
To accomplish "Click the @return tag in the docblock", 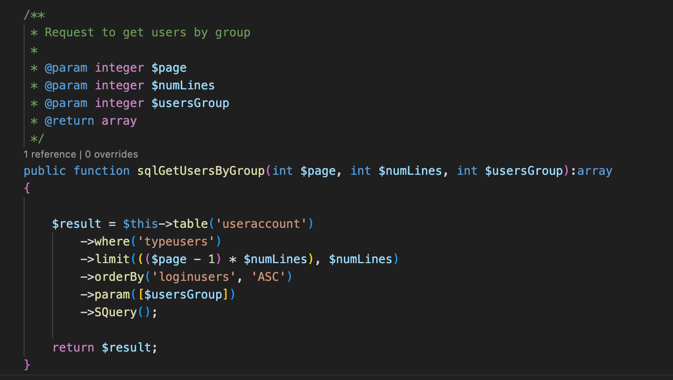I will pos(69,121).
